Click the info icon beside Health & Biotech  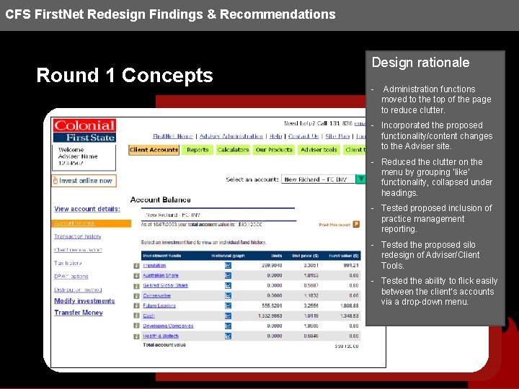point(136,336)
